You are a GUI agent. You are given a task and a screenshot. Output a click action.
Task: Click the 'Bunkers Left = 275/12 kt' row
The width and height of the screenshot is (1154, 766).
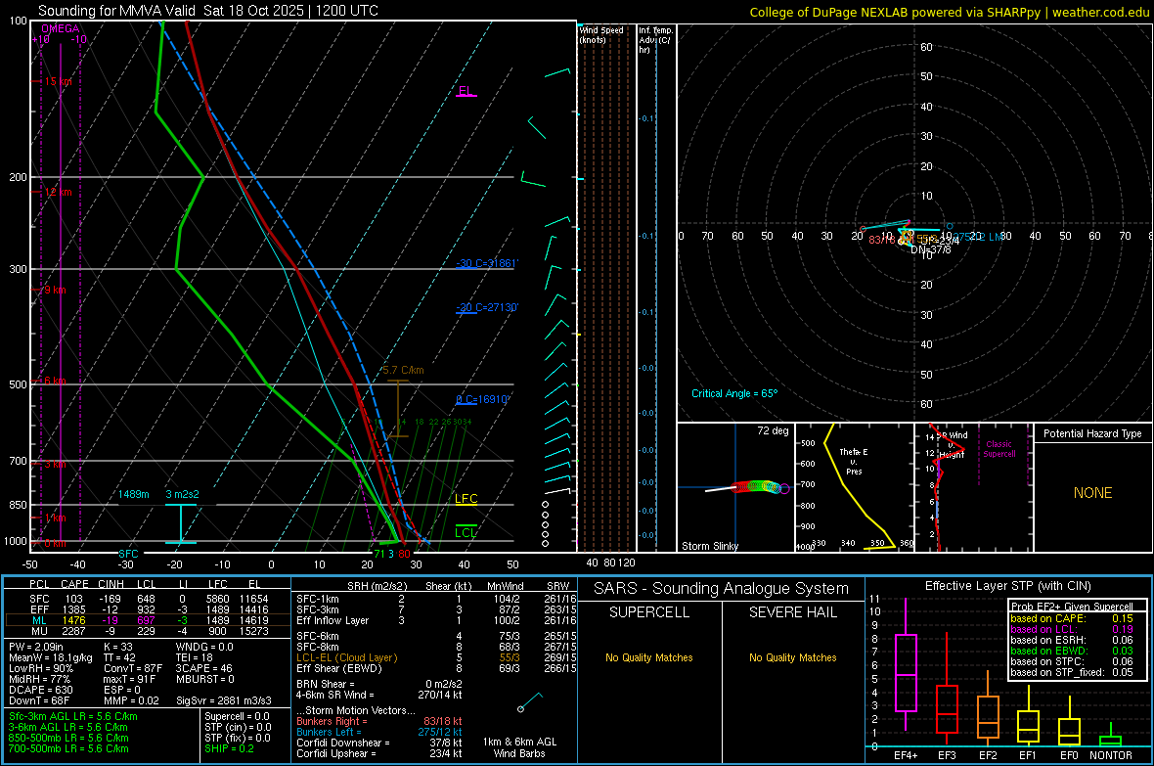(379, 732)
